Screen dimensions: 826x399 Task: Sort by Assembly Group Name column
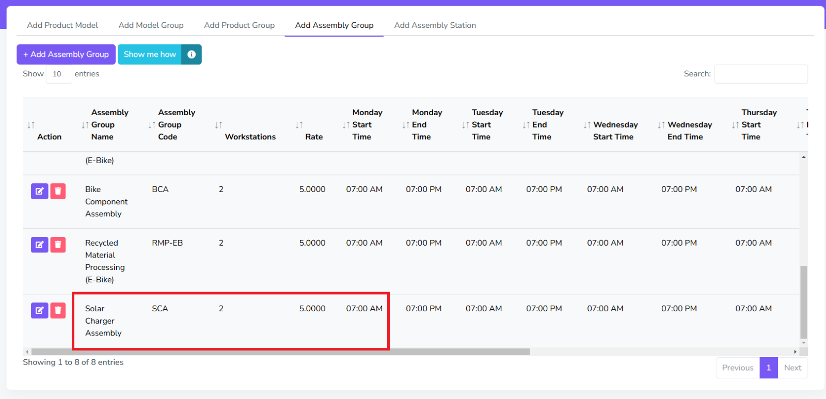coord(103,125)
